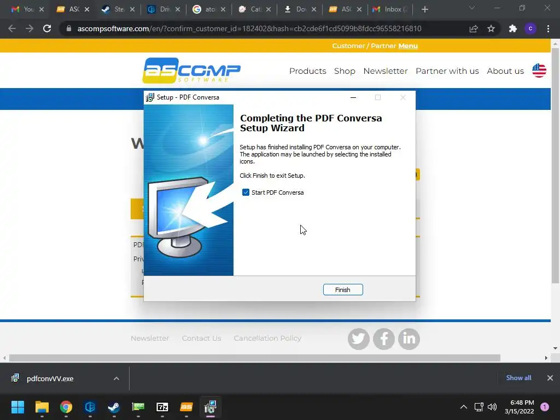Open a new browser tab
Viewport: 560px width, 420px height.
[x=424, y=9]
